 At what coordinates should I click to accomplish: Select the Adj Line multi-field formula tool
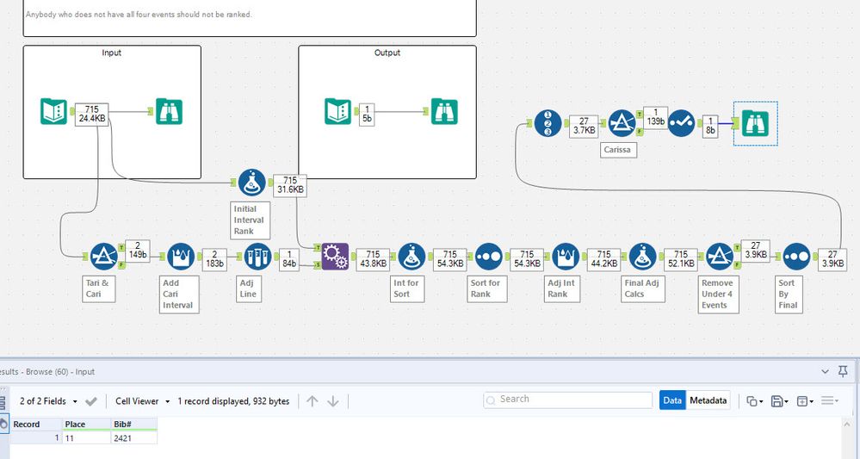point(257,257)
